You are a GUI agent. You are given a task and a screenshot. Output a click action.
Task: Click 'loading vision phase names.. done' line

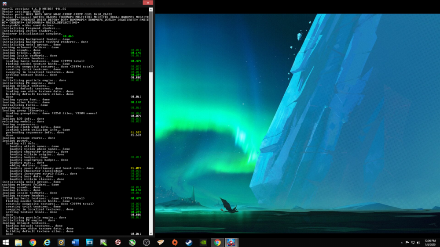click(40, 149)
